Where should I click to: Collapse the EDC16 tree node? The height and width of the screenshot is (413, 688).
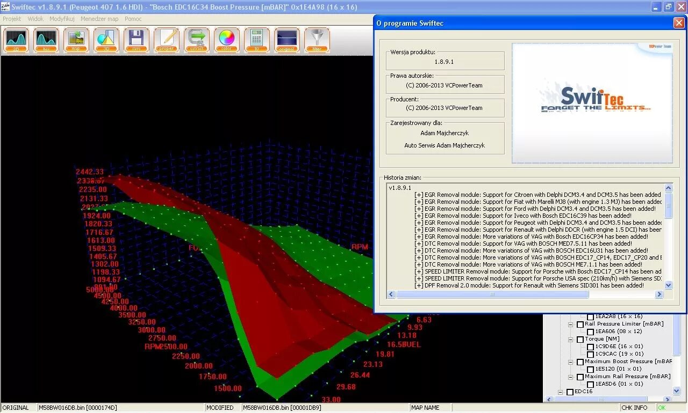561,392
